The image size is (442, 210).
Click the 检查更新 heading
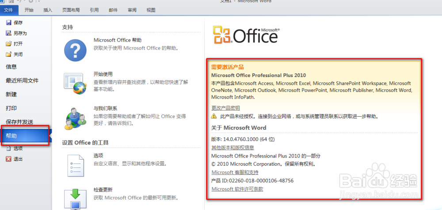103,190
